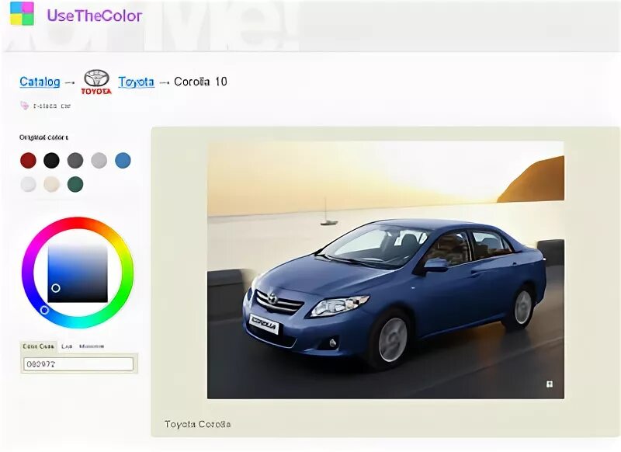
Task: Click the Toyota brand emblem icon
Action: [97, 82]
